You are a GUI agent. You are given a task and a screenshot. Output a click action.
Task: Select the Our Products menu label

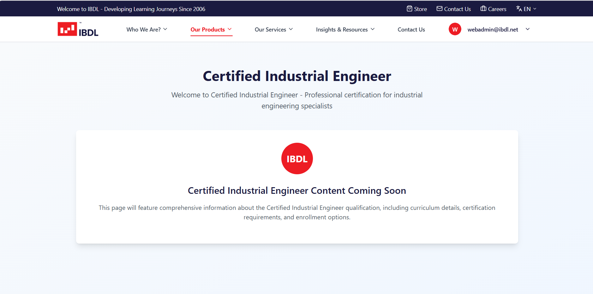pos(207,30)
